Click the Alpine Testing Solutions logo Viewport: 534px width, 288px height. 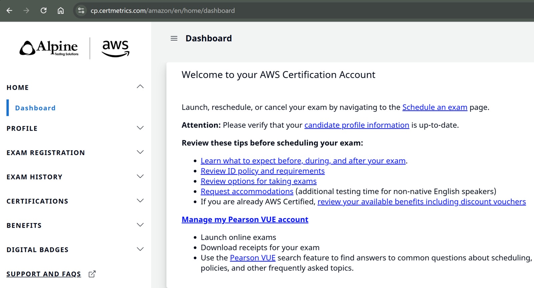click(49, 48)
